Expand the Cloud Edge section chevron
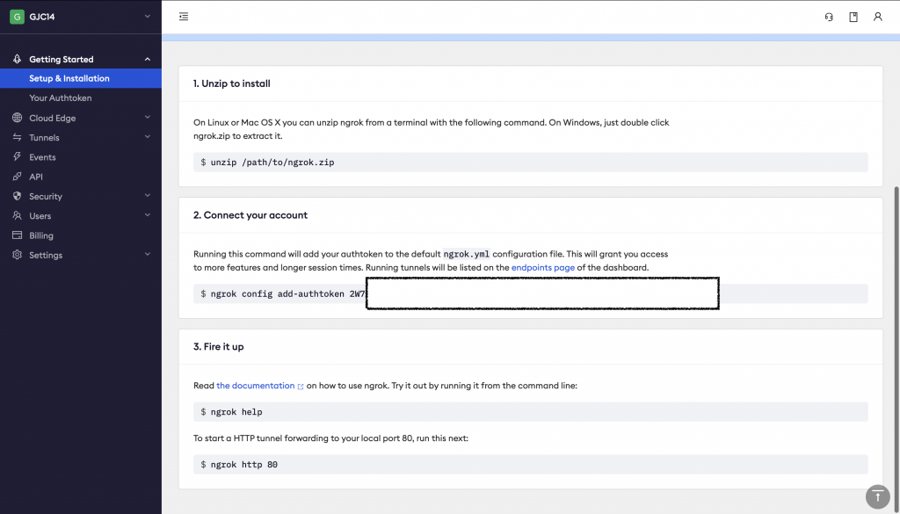The height and width of the screenshot is (514, 900). coord(148,117)
